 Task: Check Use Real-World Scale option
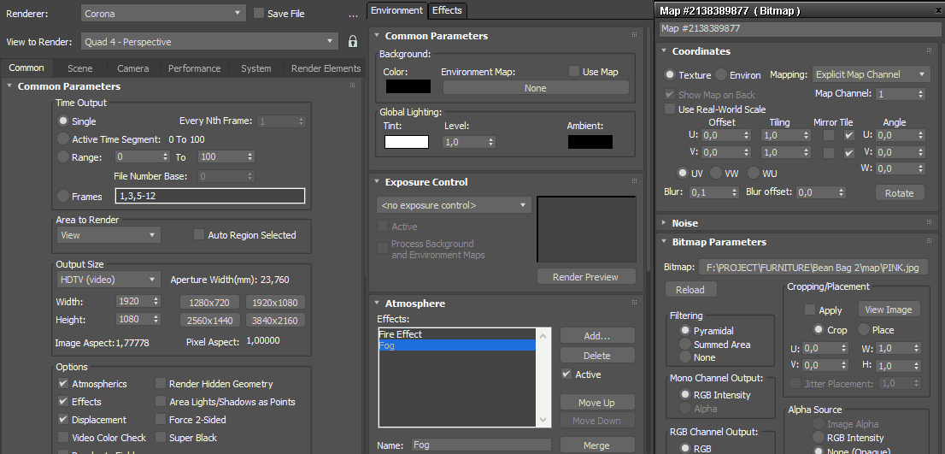pos(671,109)
